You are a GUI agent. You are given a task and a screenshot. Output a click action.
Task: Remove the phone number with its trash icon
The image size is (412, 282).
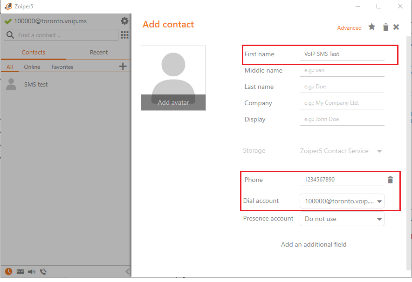(x=390, y=180)
